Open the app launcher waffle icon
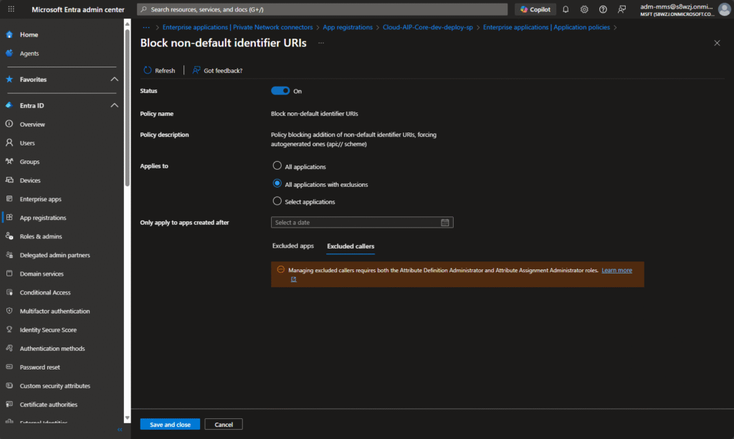Viewport: 734px width, 439px height. click(x=11, y=9)
